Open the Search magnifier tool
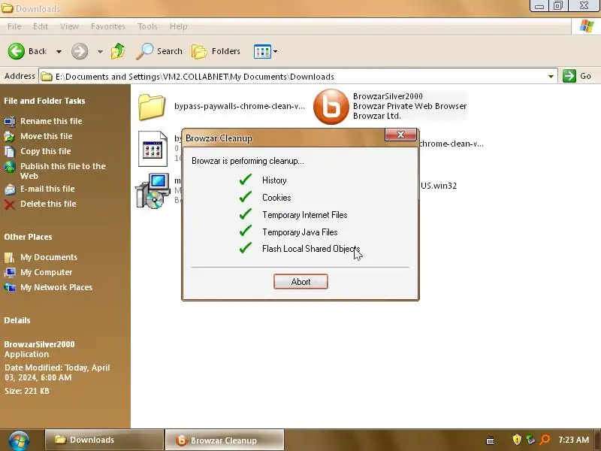The image size is (601, 451). tap(159, 51)
